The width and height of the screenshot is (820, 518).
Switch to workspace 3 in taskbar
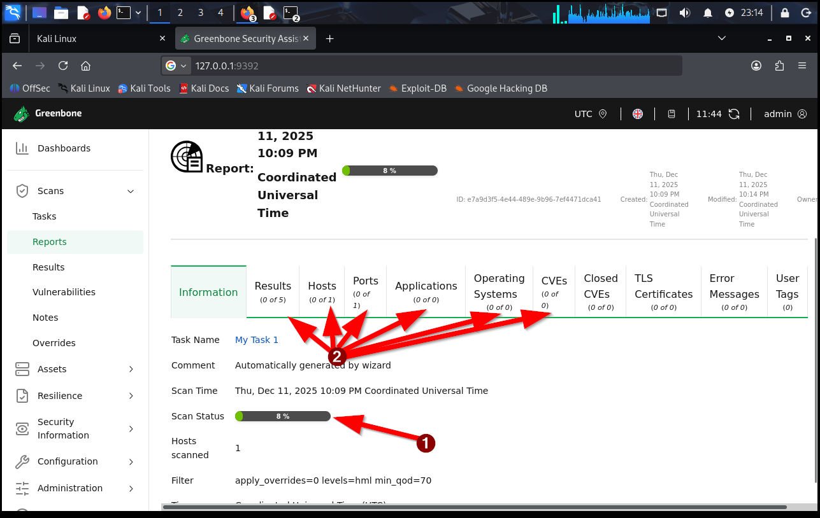pos(201,12)
